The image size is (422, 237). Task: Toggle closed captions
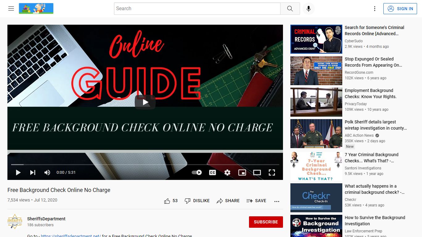pyautogui.click(x=213, y=173)
